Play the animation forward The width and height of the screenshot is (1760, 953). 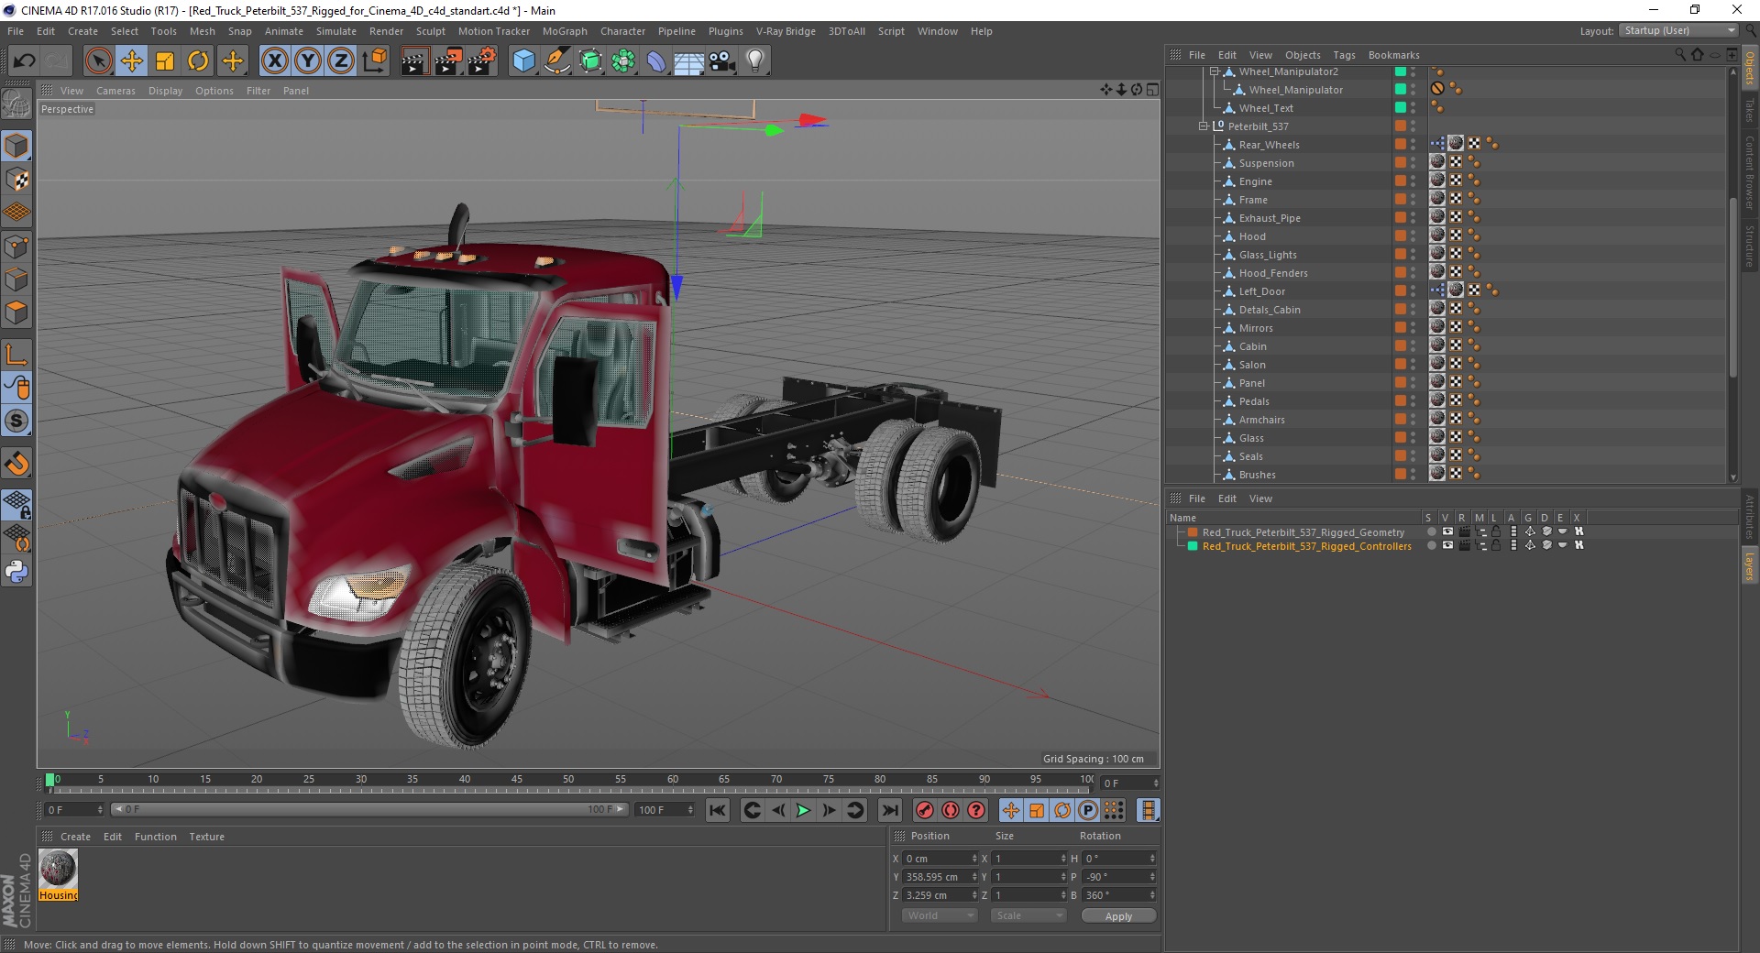coord(803,810)
